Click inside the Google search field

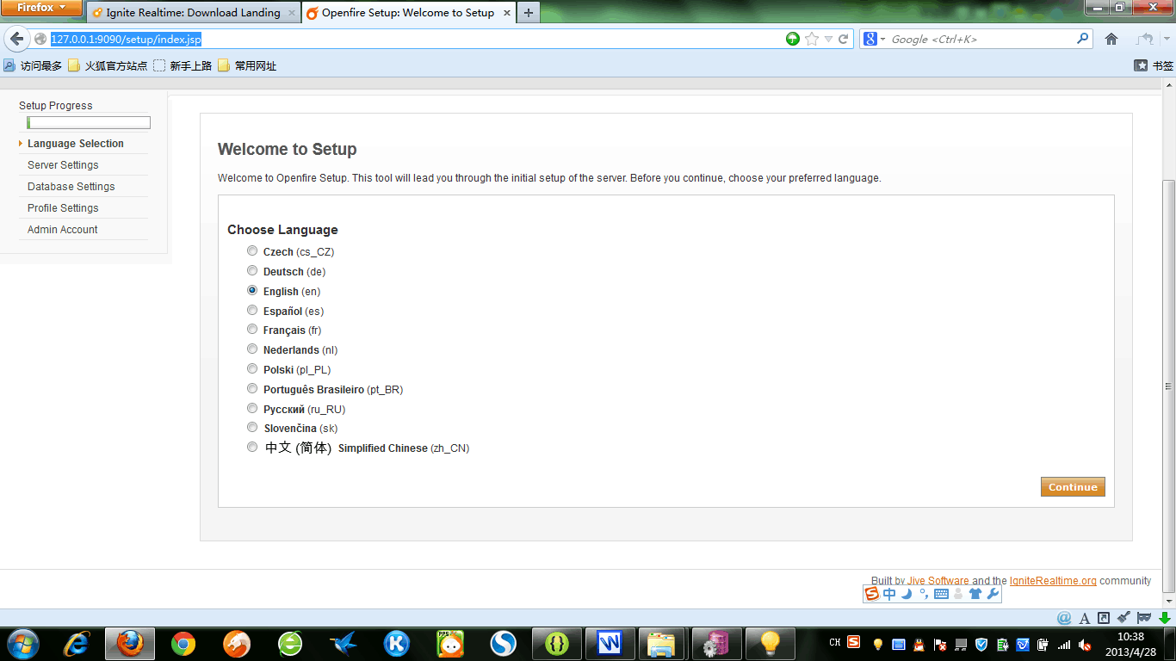pos(980,39)
